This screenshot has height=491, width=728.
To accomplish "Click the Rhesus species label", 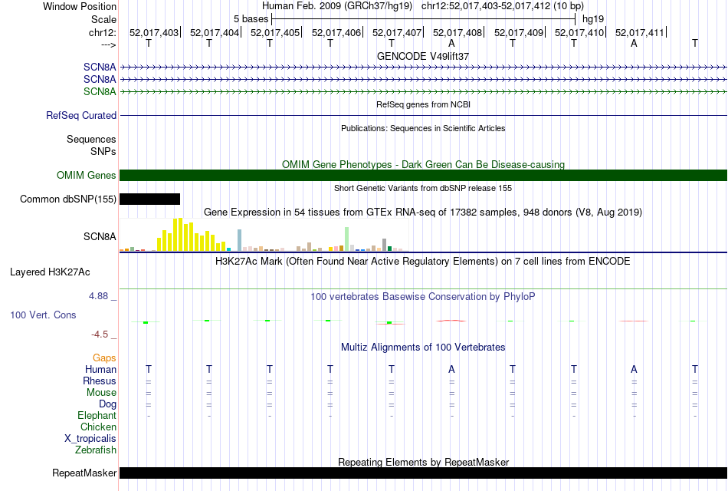I will coord(100,381).
